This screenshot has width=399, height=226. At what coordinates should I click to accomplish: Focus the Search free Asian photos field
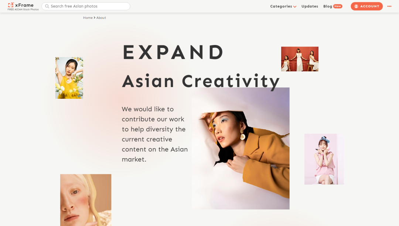pyautogui.click(x=86, y=6)
